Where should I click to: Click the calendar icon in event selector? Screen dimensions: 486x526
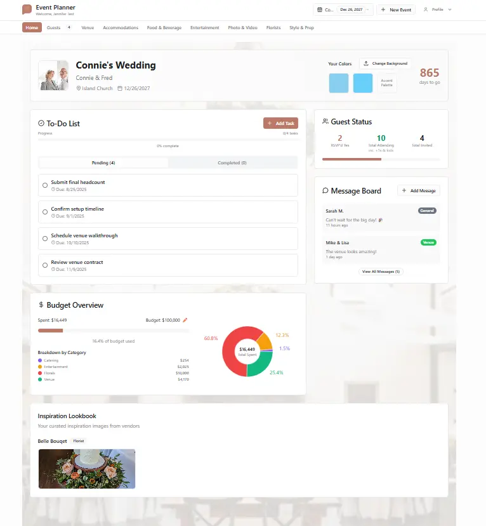[x=320, y=10]
